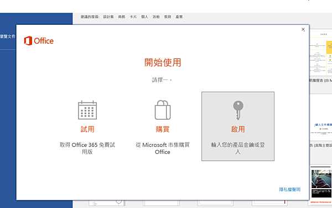
Task: Click the 輸入您的產品金鑰或登入 description
Action: [238, 148]
